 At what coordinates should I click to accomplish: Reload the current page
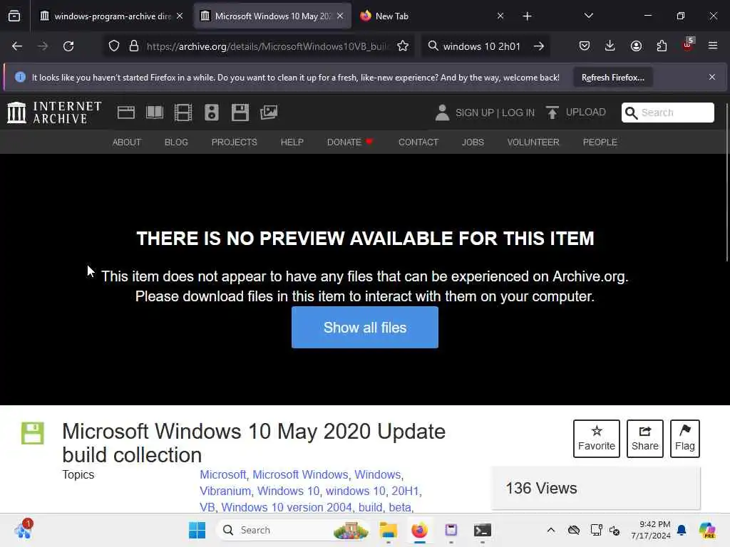pos(68,46)
